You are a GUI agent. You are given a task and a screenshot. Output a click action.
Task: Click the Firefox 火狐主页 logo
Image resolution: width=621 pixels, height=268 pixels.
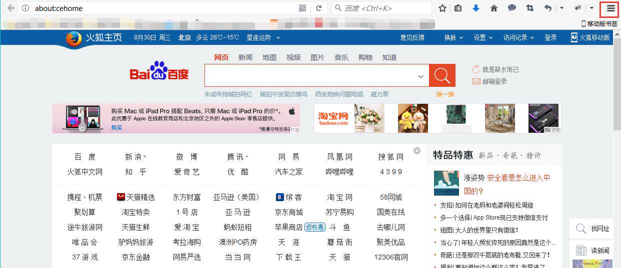click(x=94, y=38)
